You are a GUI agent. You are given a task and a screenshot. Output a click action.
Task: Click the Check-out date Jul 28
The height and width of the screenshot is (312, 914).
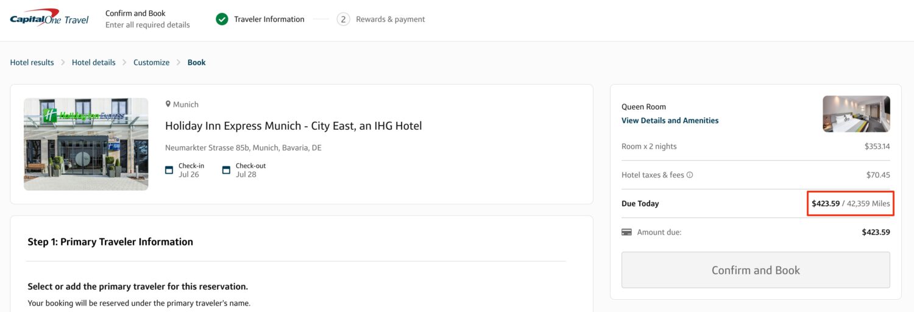click(x=246, y=174)
